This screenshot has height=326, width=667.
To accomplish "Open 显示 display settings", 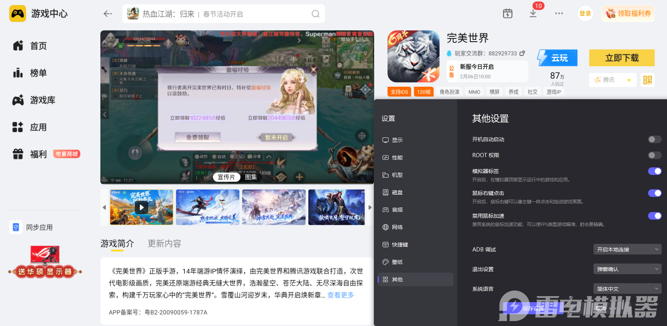I will [x=416, y=140].
